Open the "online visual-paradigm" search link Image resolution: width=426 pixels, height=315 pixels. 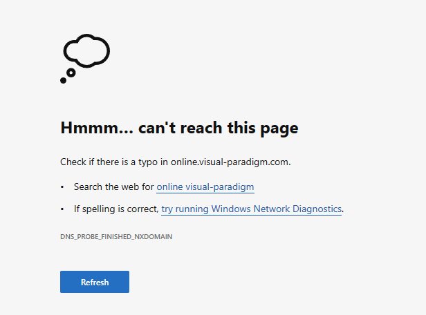click(206, 187)
